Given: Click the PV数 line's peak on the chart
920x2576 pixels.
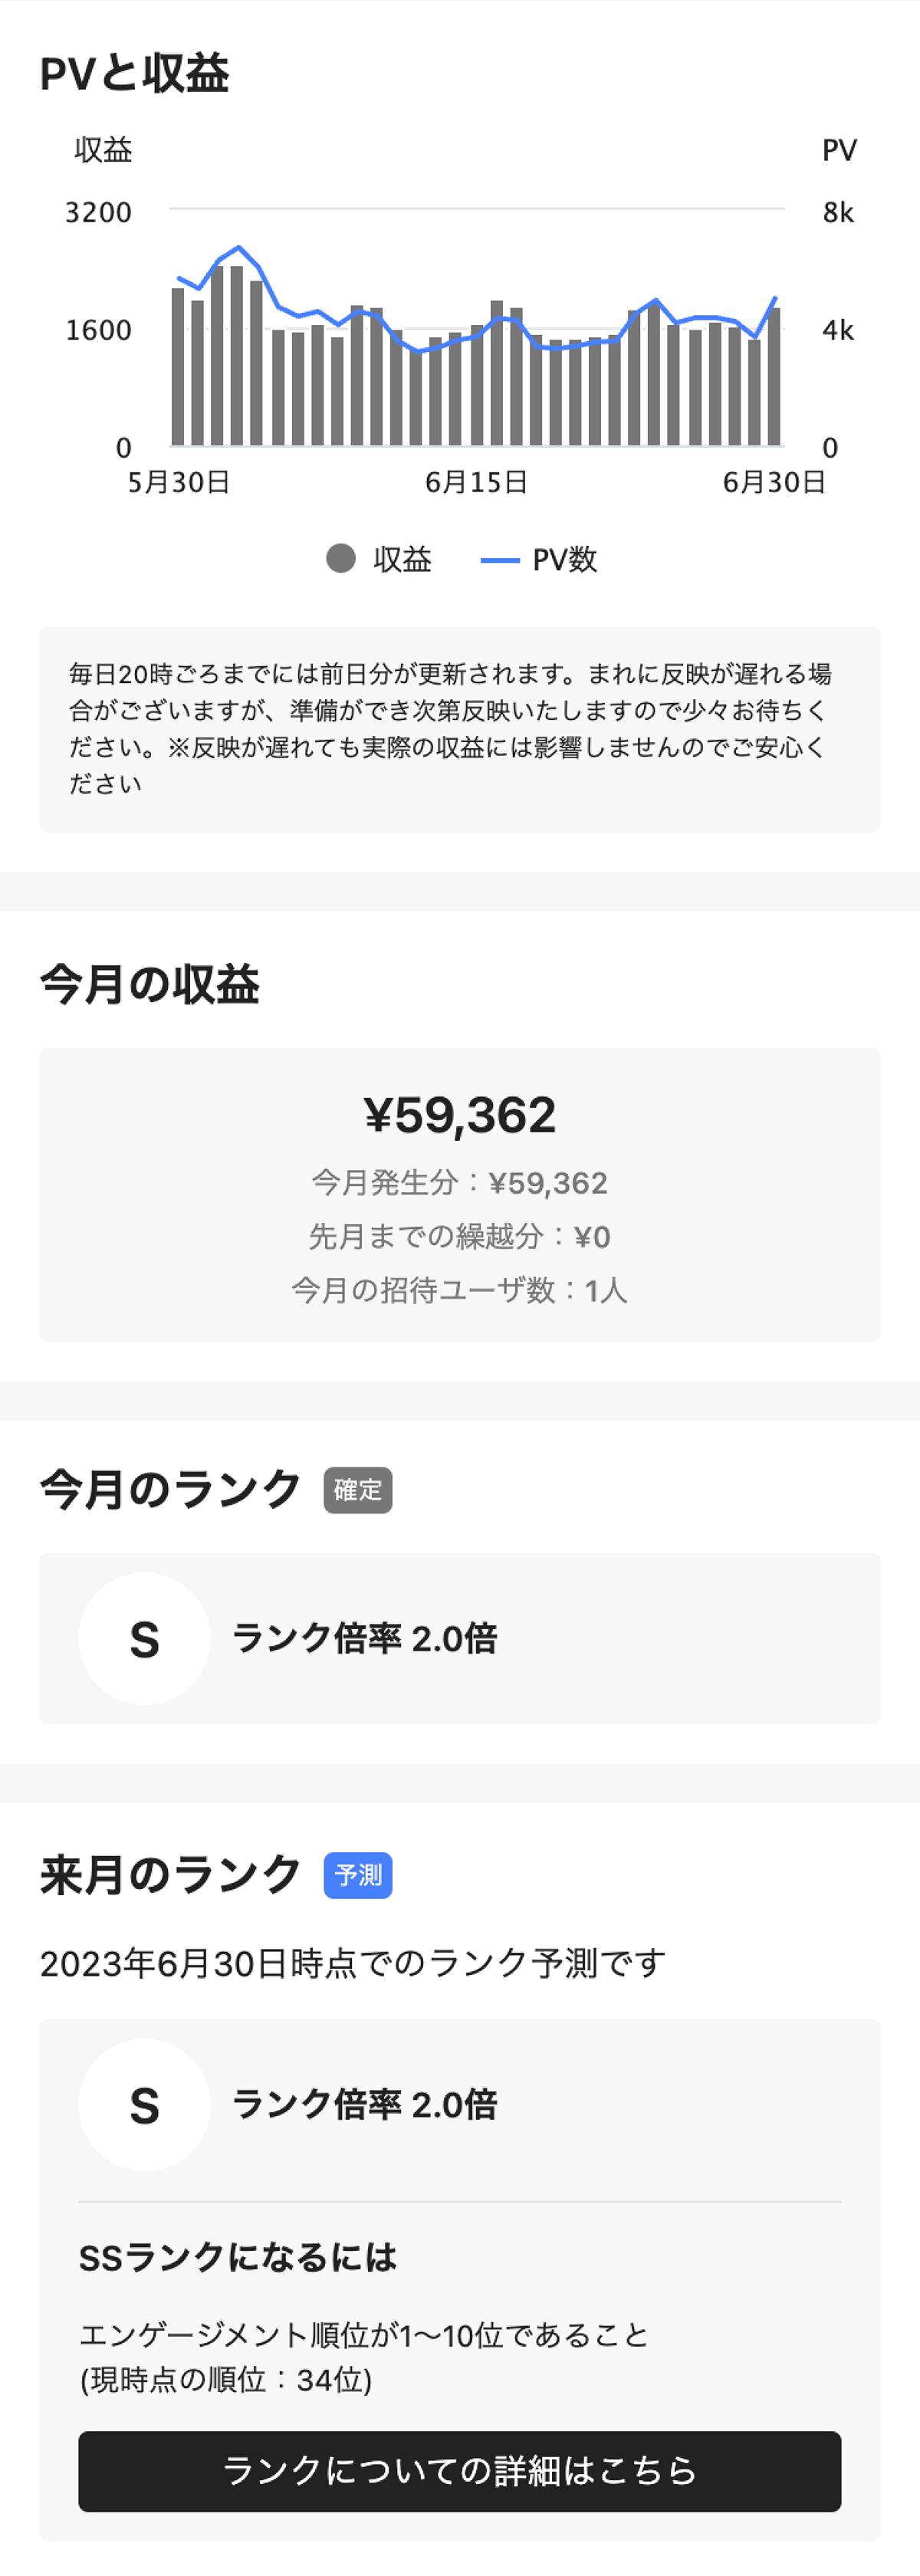Looking at the screenshot, I should pyautogui.click(x=238, y=245).
